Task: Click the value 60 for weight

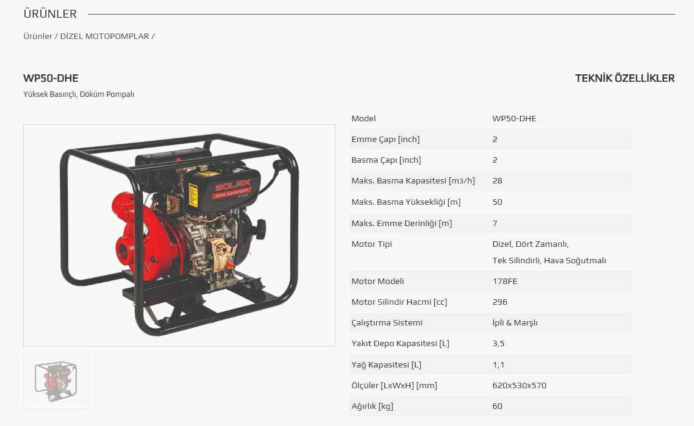Action: tap(498, 406)
